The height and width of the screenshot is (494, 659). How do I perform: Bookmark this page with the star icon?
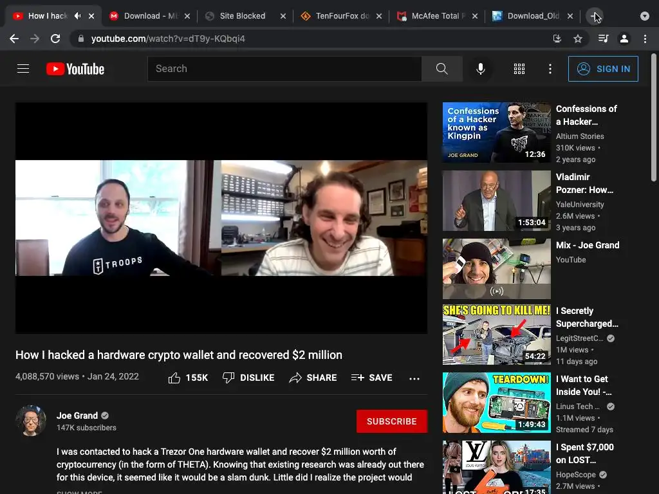578,39
